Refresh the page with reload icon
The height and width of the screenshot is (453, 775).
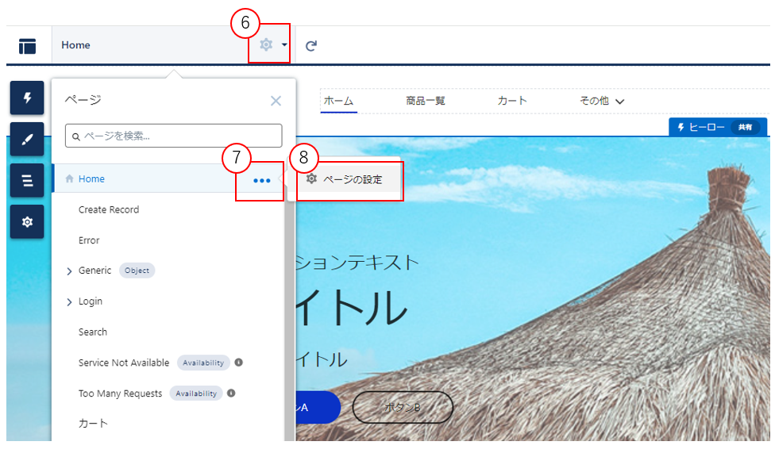point(311,46)
